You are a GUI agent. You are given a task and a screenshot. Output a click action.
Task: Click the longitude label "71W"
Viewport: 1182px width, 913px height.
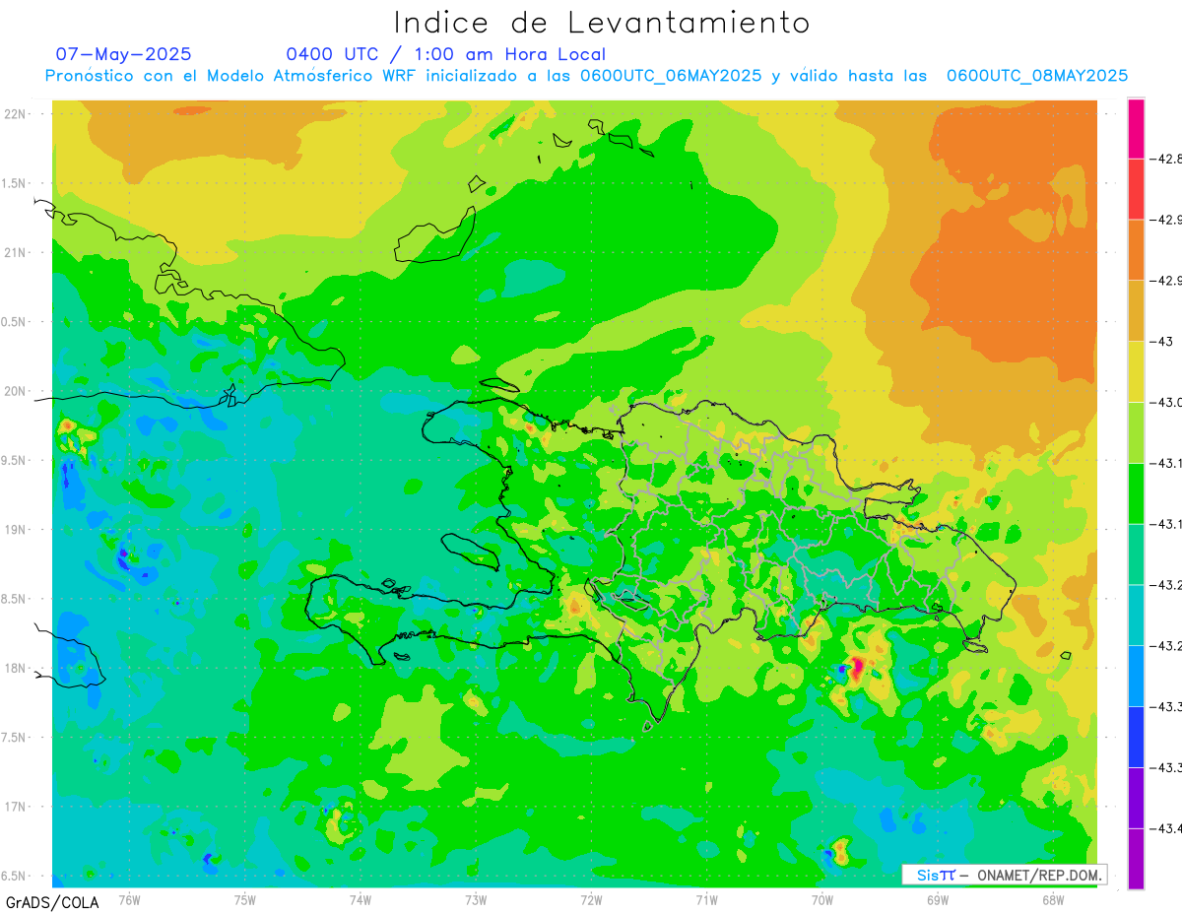tap(706, 899)
